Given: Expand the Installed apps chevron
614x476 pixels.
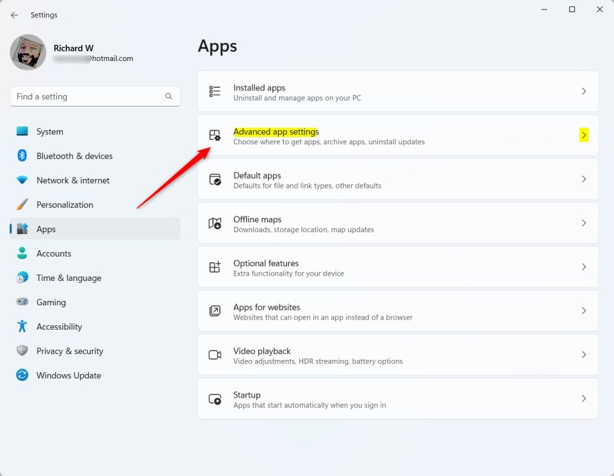Looking at the screenshot, I should pos(583,92).
